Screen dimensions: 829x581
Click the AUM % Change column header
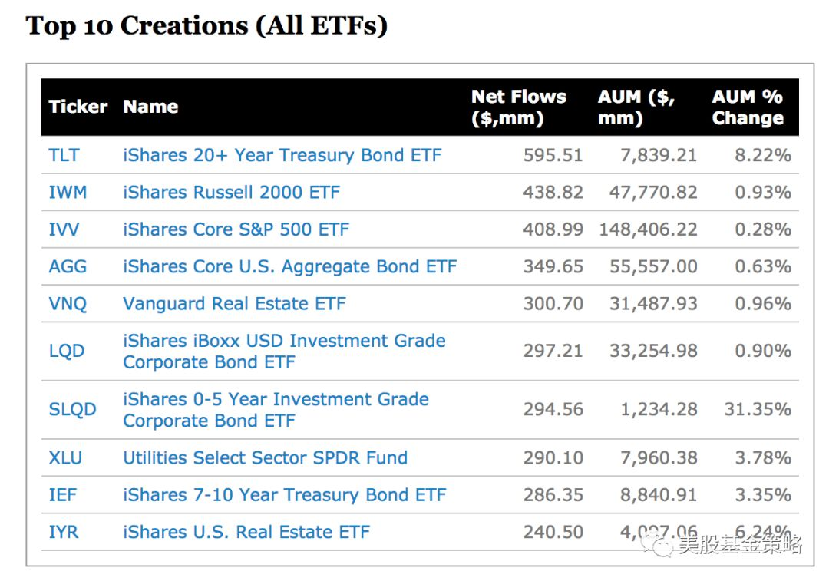click(x=747, y=107)
